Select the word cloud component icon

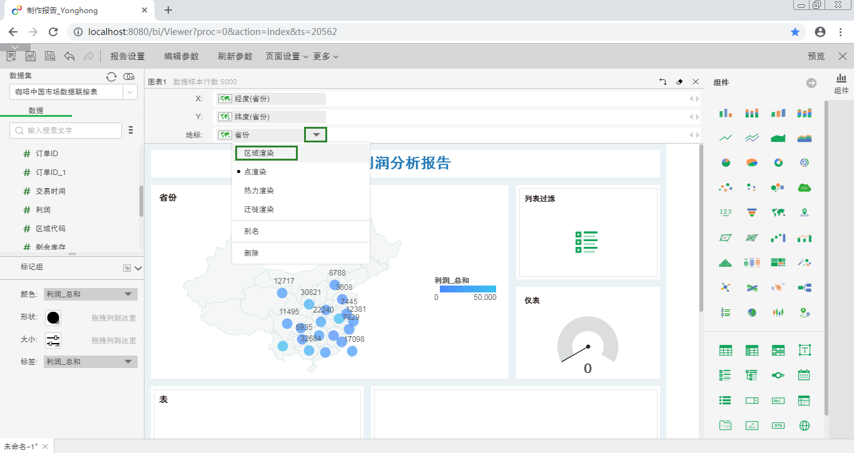[804, 188]
